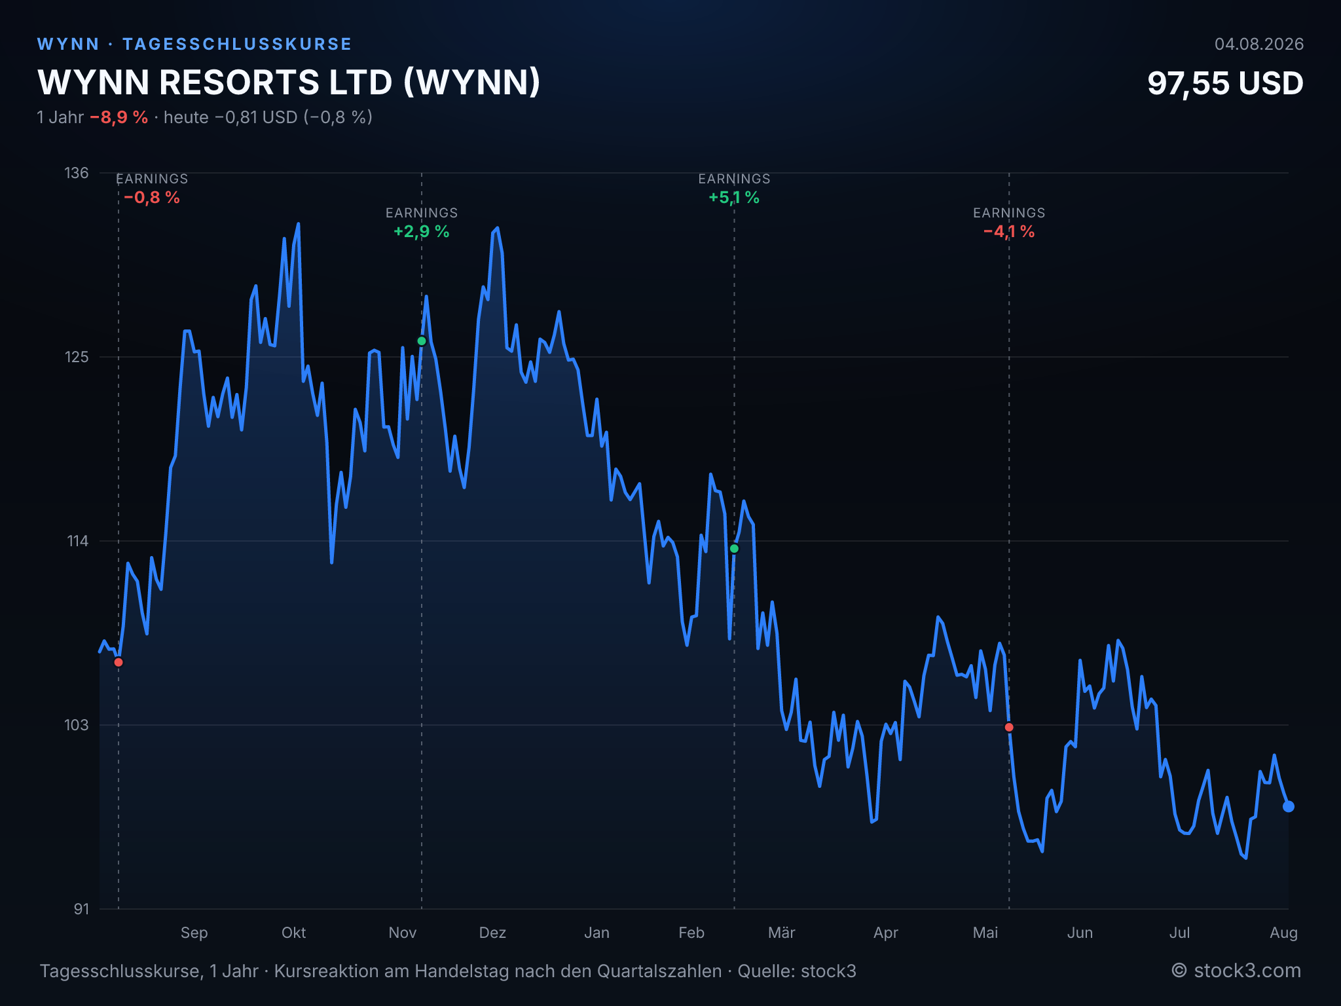Click the Feb month label
This screenshot has width=1341, height=1006.
[x=691, y=933]
